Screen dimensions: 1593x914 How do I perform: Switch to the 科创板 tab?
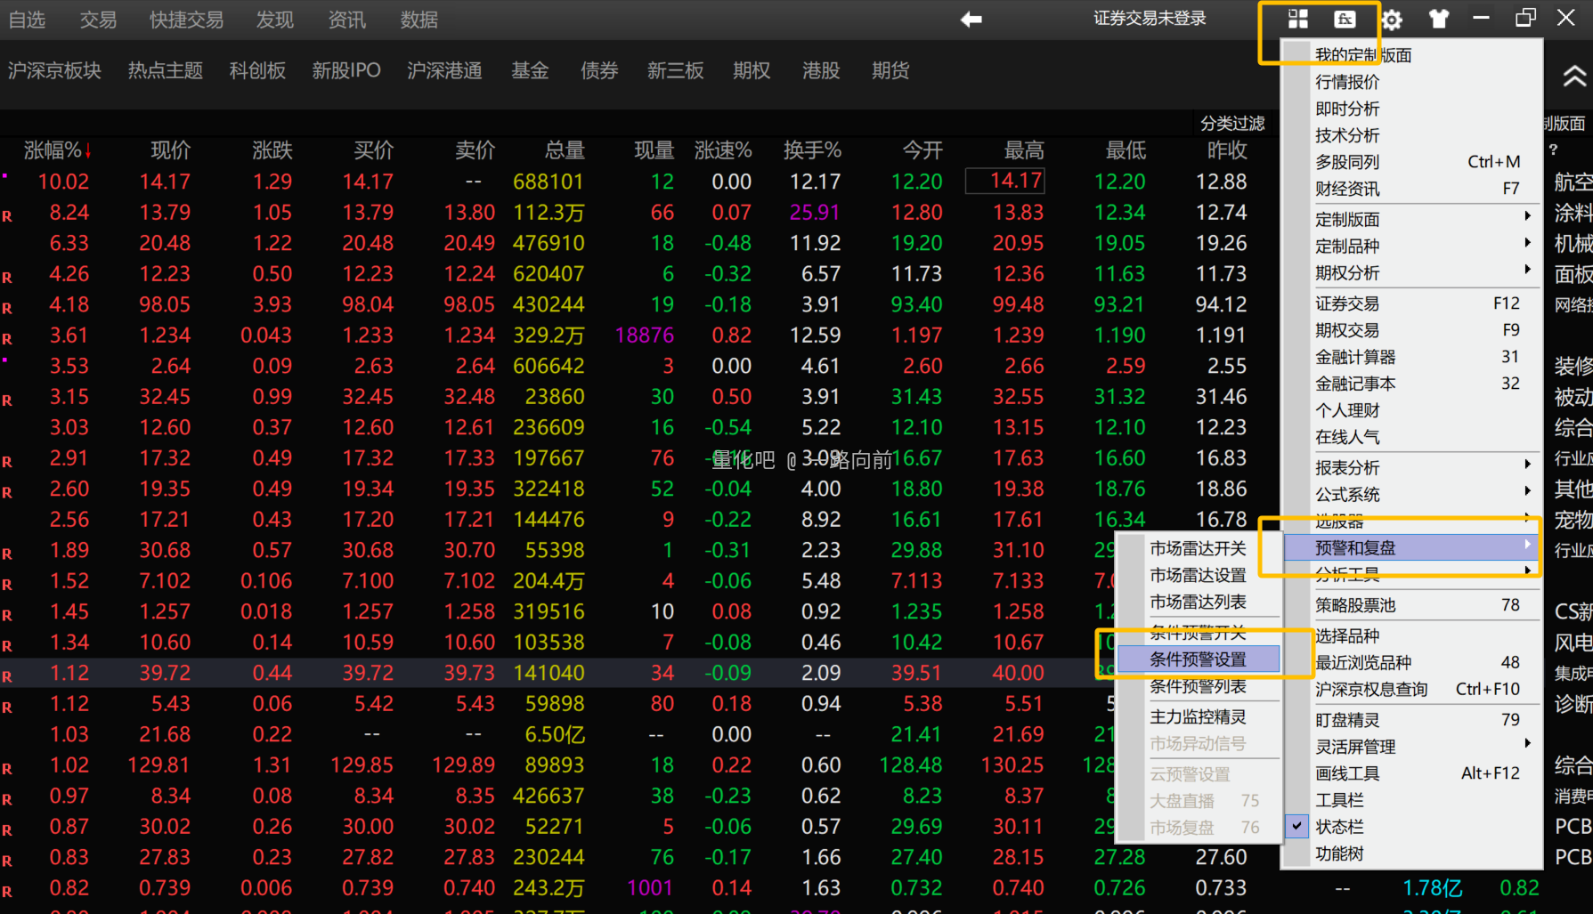pyautogui.click(x=257, y=71)
